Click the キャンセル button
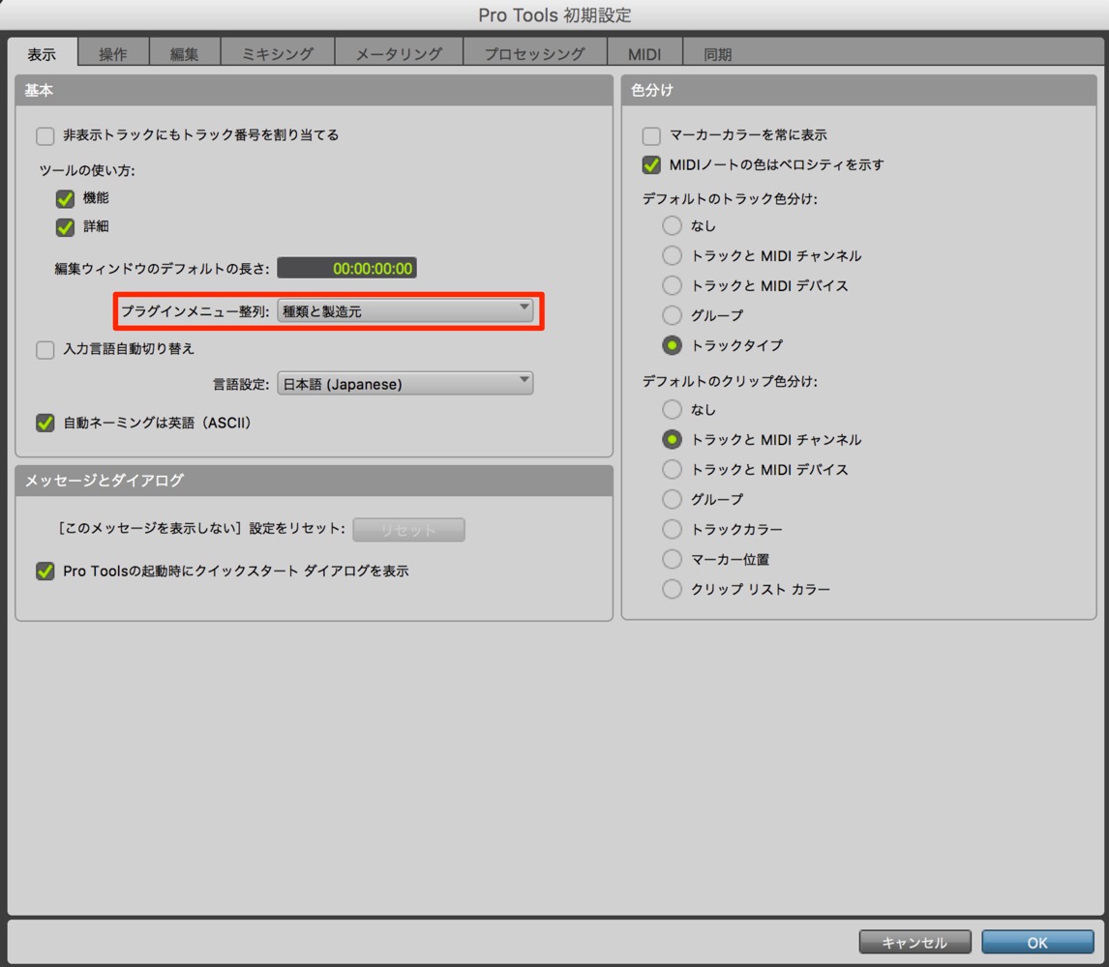The height and width of the screenshot is (967, 1109). (x=914, y=942)
